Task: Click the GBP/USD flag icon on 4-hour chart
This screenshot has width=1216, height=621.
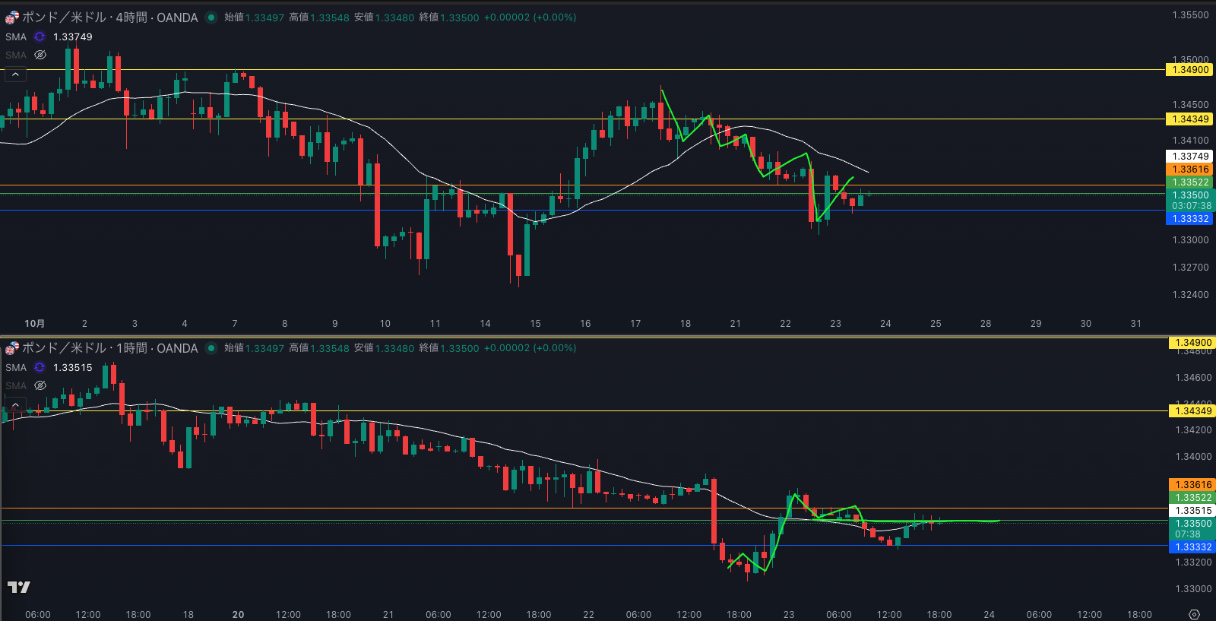Action: pos(12,17)
